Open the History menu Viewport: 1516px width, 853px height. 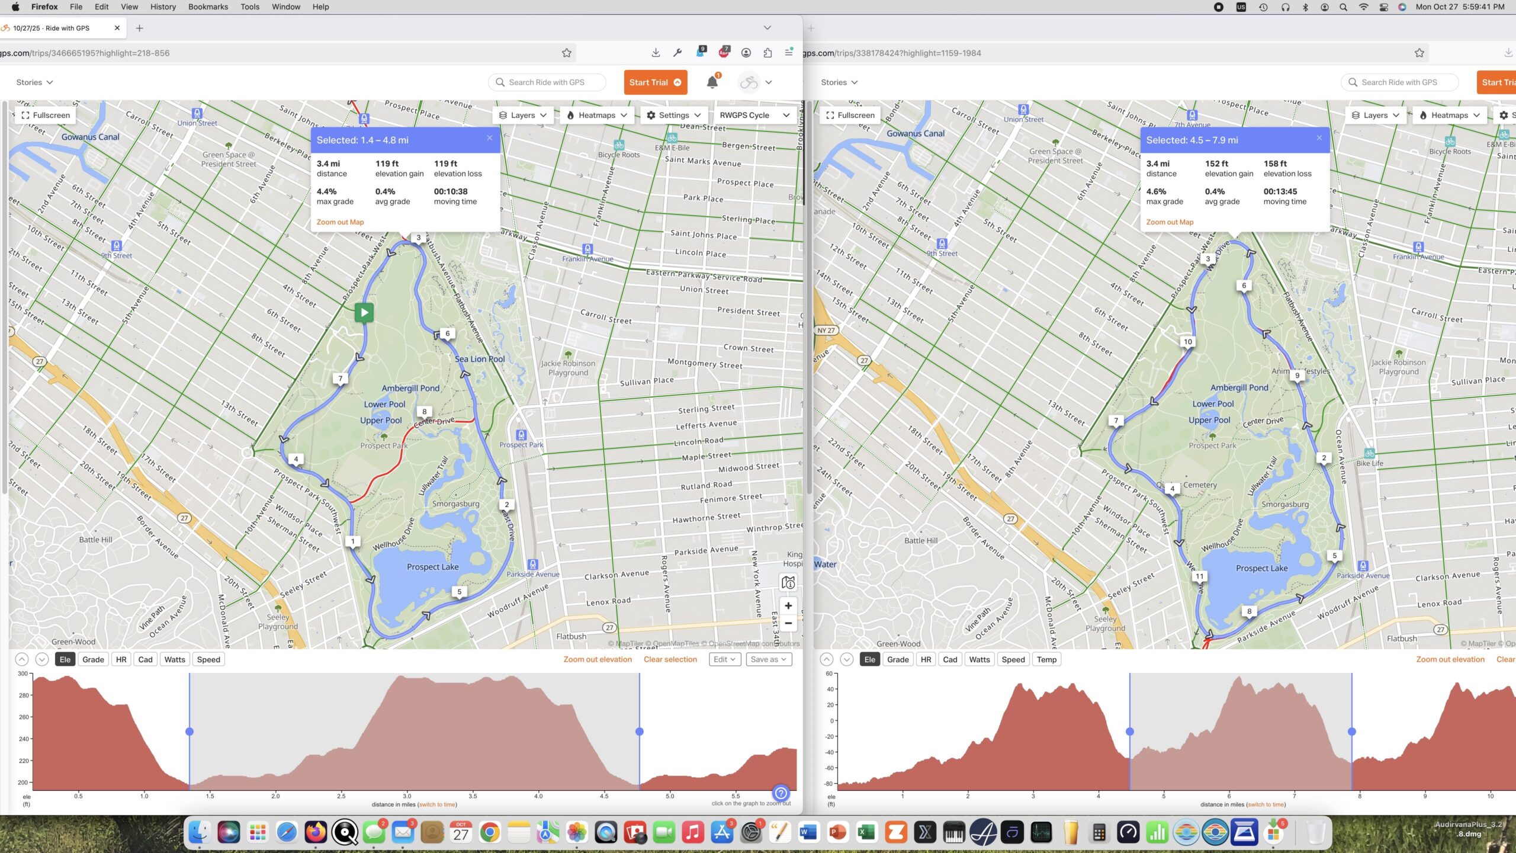163,7
